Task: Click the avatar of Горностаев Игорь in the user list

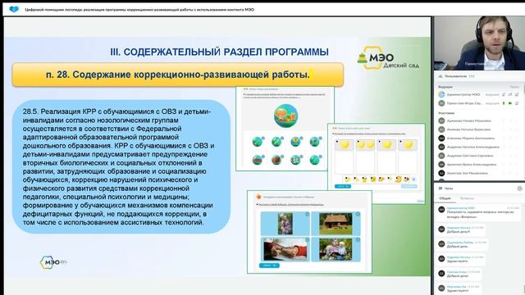Action: (441, 103)
